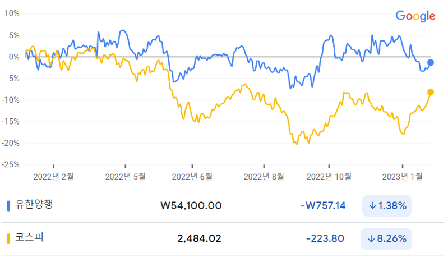Viewport: 448px width, 262px height.
Task: Click the 2022년 5월 axis label
Action: click(x=125, y=176)
